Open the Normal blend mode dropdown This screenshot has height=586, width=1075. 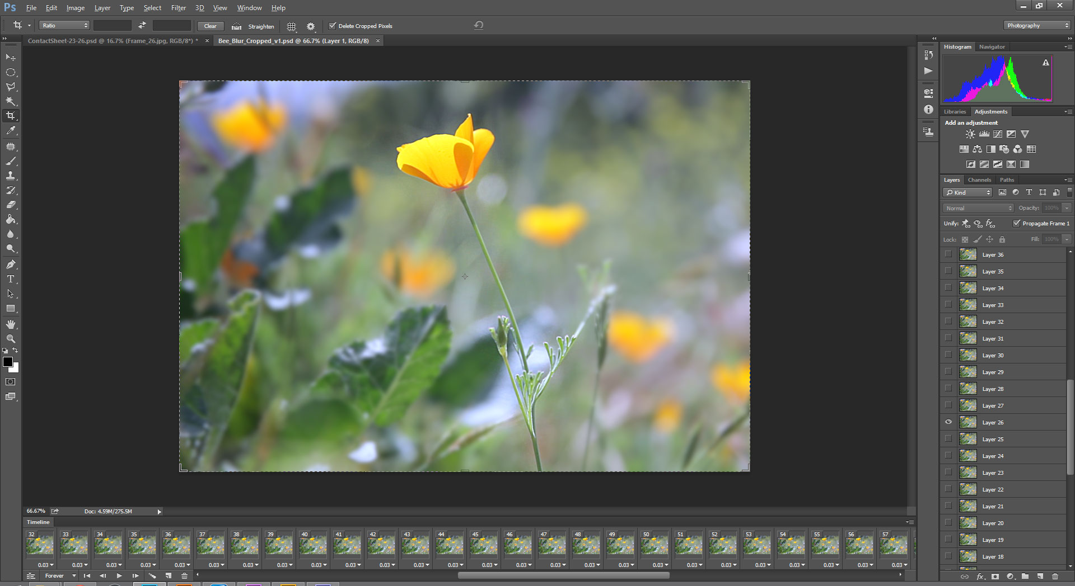coord(978,208)
